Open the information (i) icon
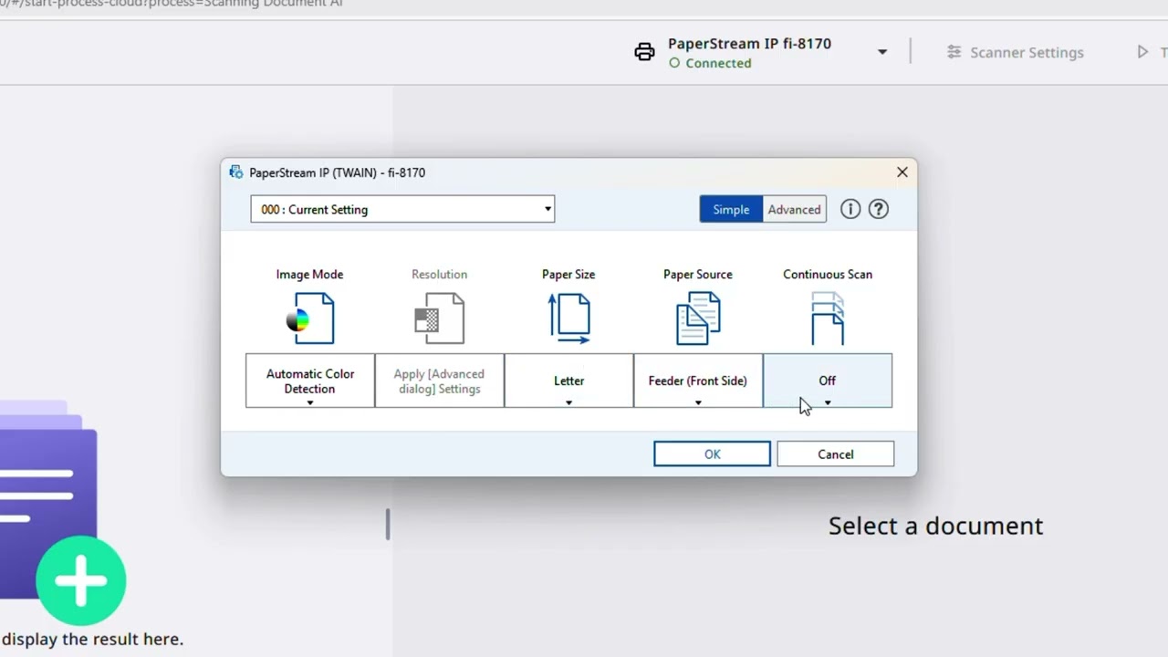The image size is (1168, 657). (850, 209)
